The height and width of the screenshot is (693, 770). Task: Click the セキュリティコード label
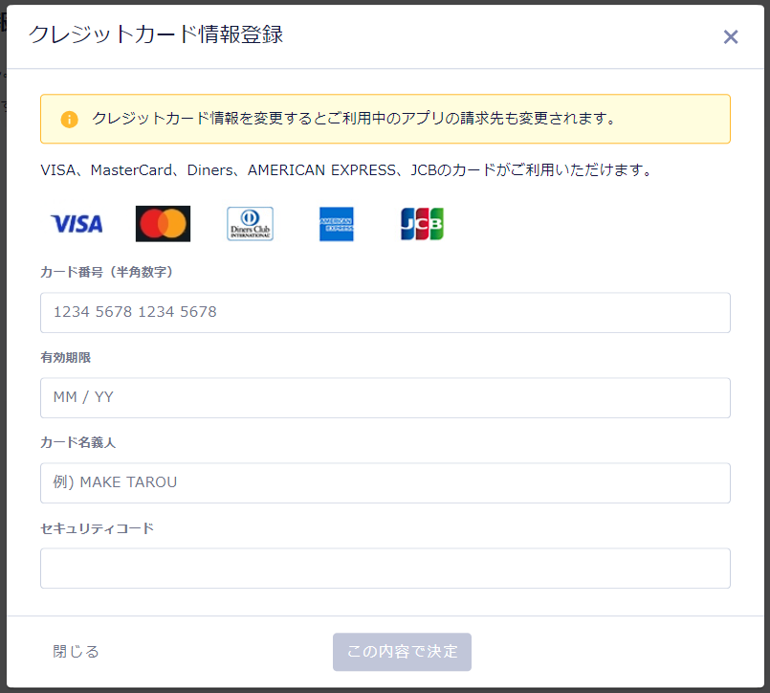(98, 528)
